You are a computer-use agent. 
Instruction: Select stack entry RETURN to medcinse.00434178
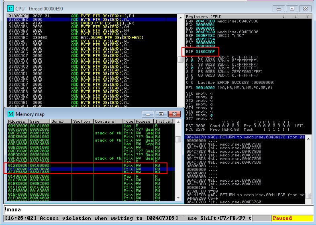tap(245, 137)
